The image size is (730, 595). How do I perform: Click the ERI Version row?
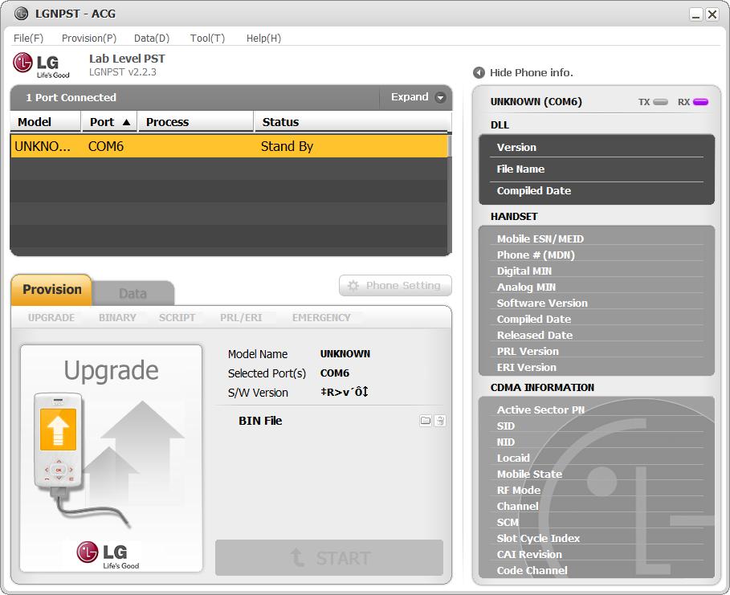click(x=597, y=367)
